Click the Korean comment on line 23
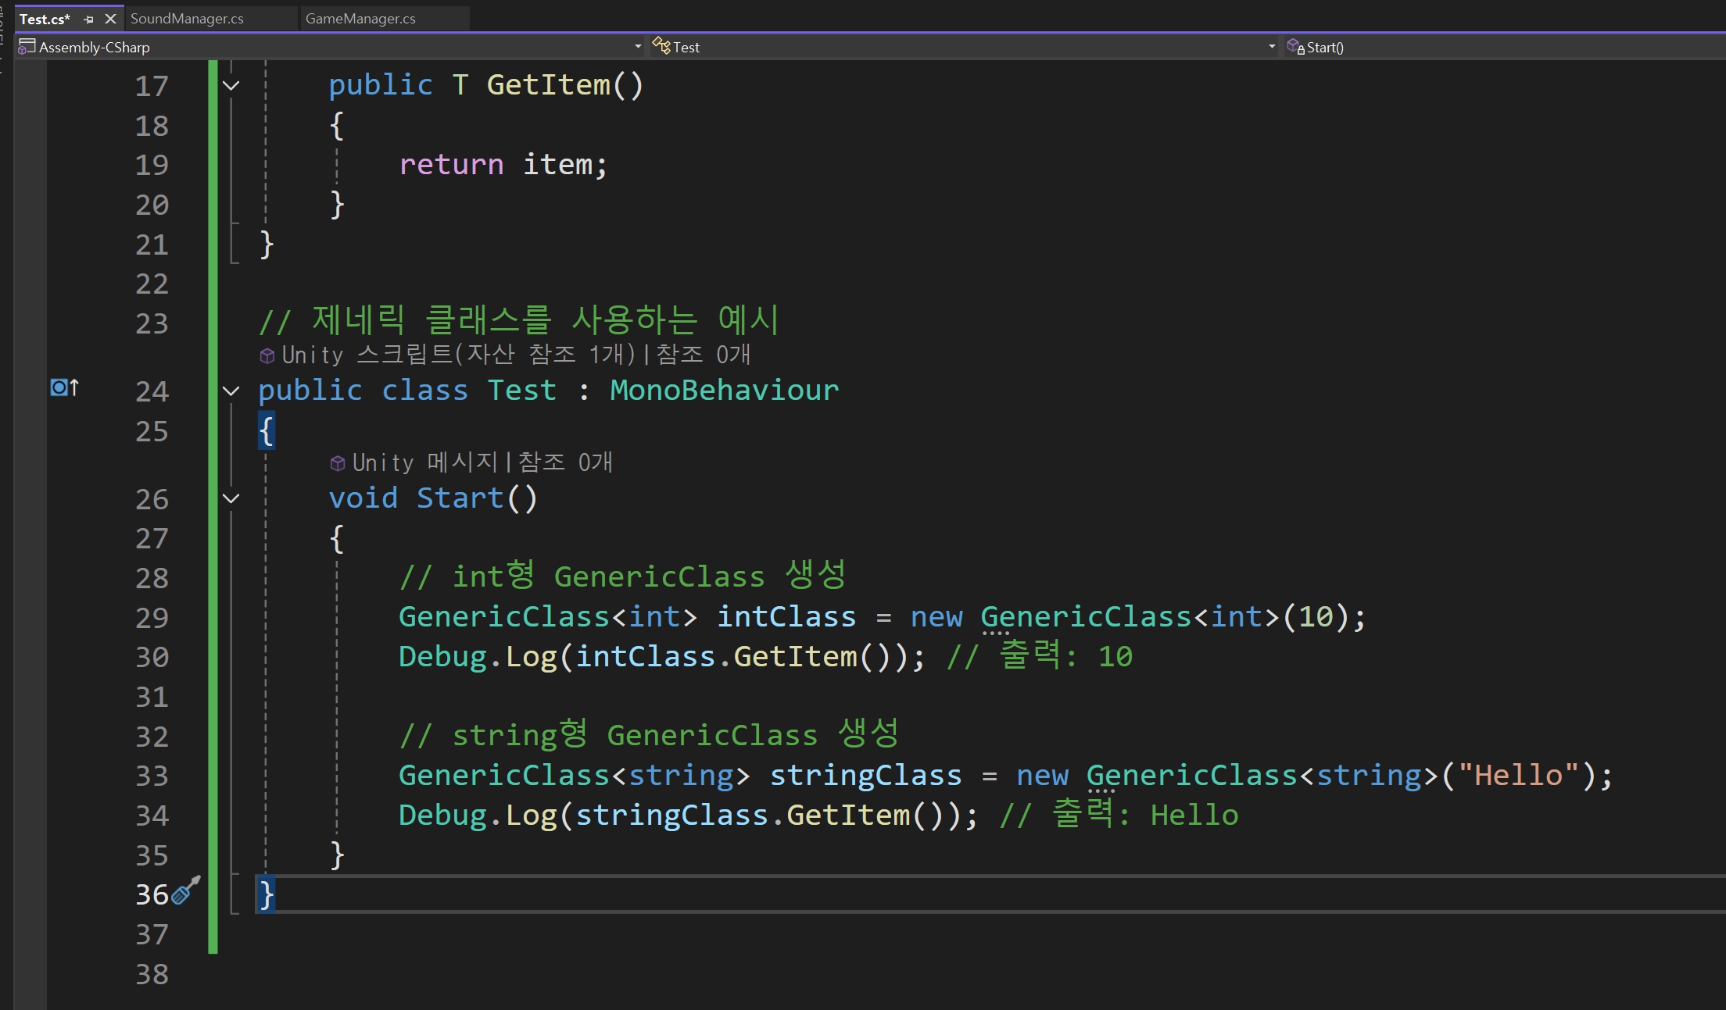This screenshot has width=1726, height=1010. [x=519, y=319]
